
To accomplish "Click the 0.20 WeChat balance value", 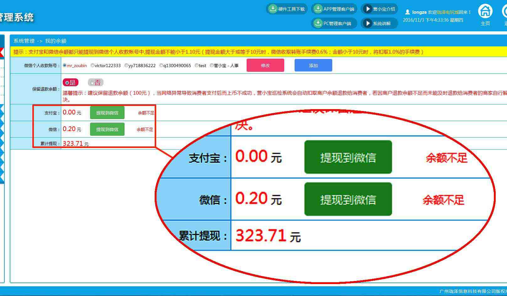I will [69, 129].
